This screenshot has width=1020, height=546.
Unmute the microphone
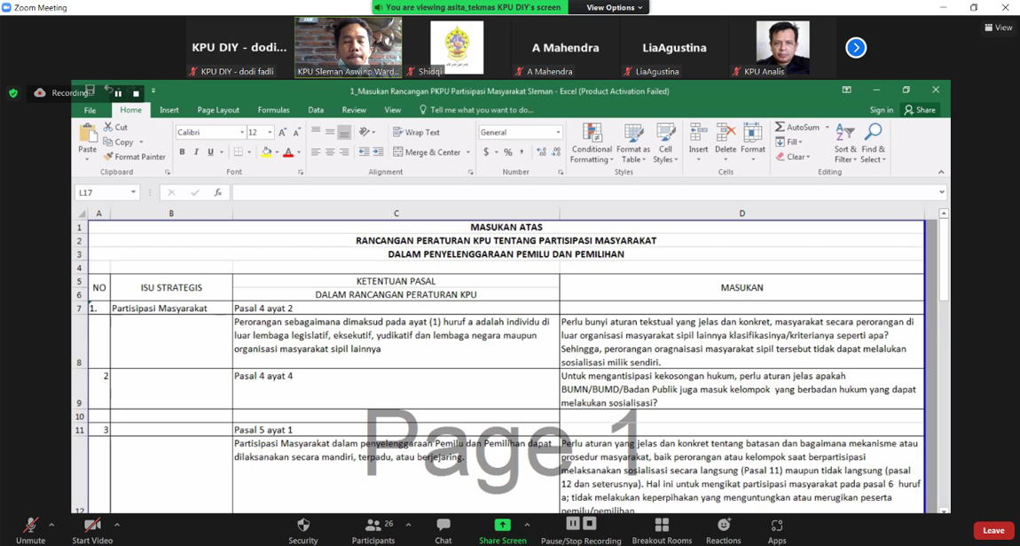[30, 526]
